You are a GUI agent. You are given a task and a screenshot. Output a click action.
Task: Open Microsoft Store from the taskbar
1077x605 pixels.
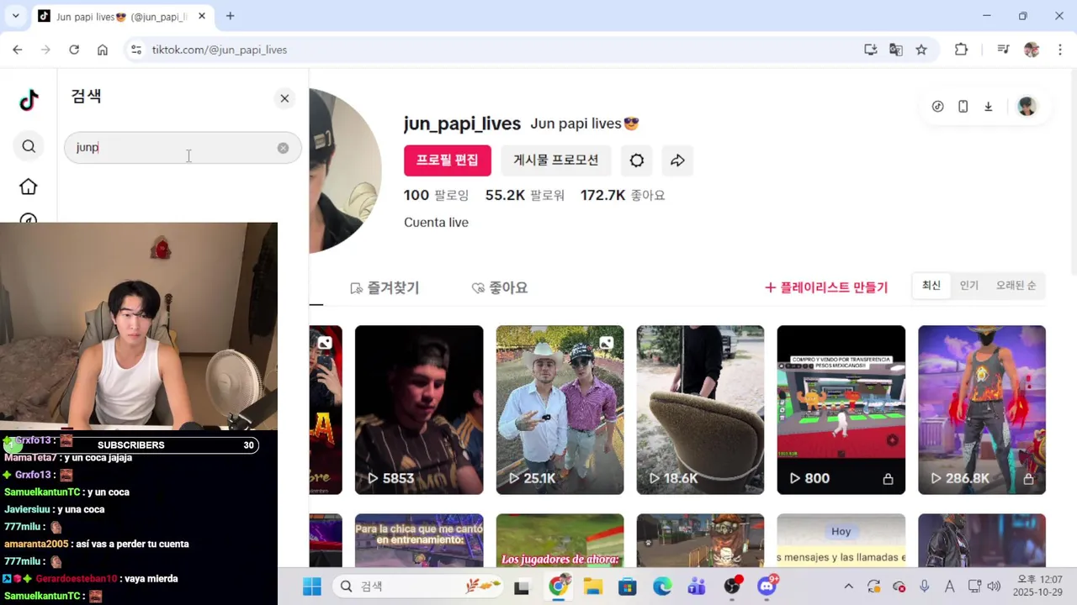click(x=628, y=587)
